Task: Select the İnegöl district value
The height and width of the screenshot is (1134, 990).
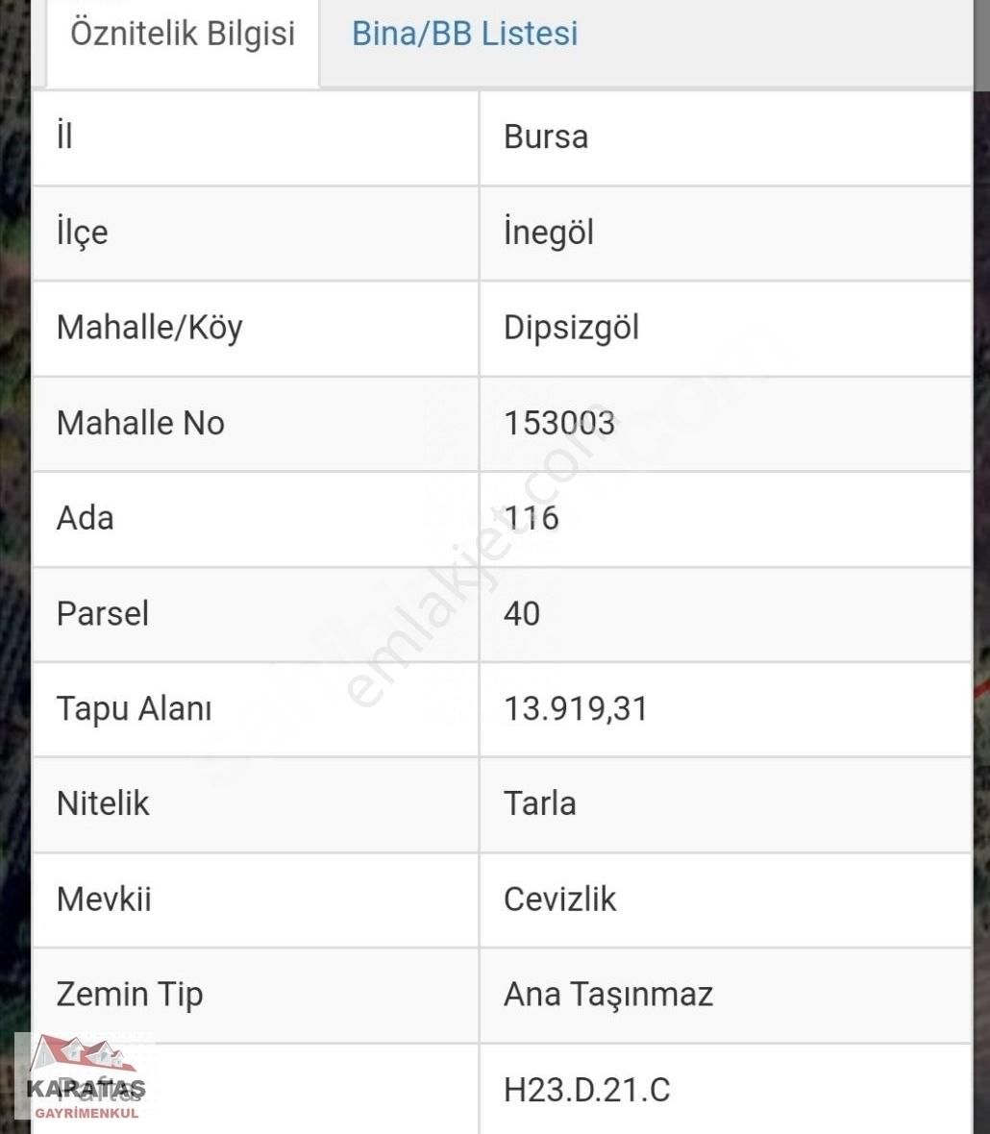Action: tap(548, 232)
